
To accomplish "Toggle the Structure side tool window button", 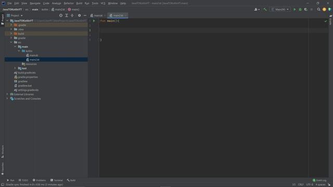I will click(x=2, y=151).
